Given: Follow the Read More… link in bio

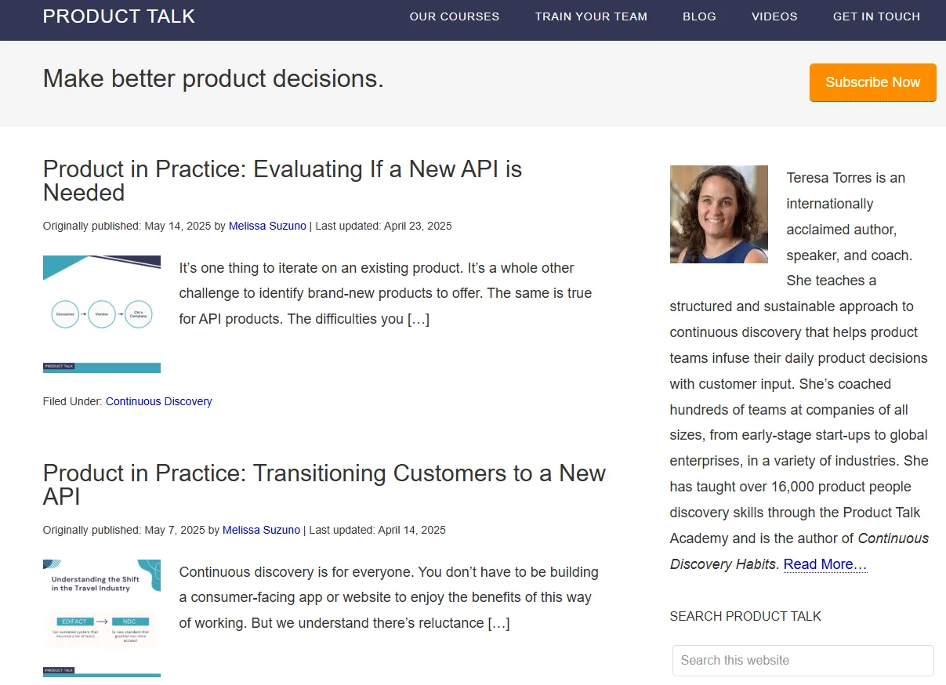Looking at the screenshot, I should point(825,564).
